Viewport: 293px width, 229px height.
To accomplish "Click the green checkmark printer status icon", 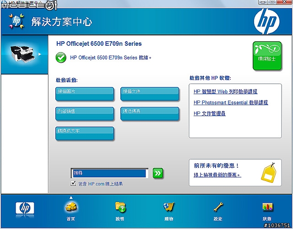I will tap(61, 58).
